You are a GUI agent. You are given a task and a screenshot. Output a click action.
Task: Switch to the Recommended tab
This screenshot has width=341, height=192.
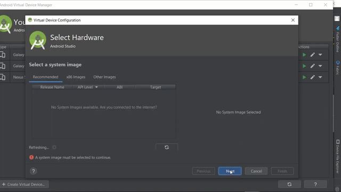pos(45,77)
